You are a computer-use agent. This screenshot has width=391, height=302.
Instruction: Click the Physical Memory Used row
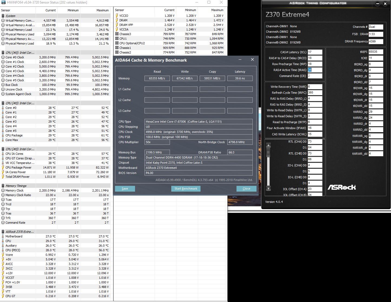tap(55, 34)
